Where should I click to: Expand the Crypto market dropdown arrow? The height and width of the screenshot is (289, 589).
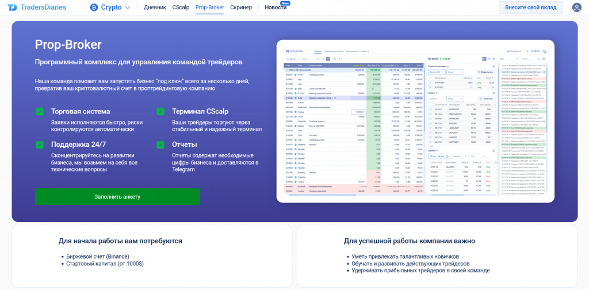point(127,8)
